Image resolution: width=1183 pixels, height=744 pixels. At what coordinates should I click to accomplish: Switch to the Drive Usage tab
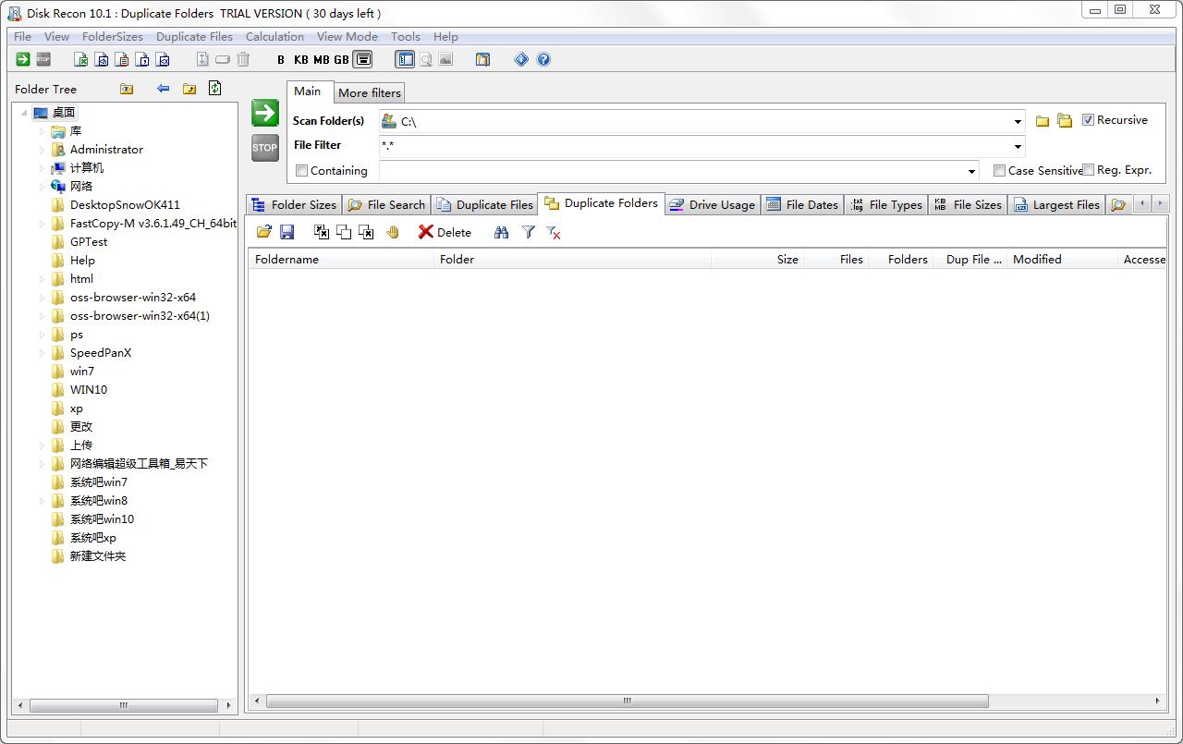click(712, 205)
